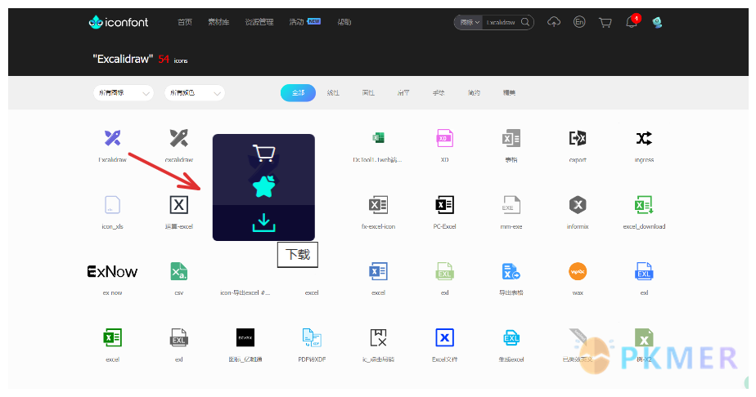Select the ingress shuffle icon
The height and width of the screenshot is (397, 756).
[x=644, y=139]
